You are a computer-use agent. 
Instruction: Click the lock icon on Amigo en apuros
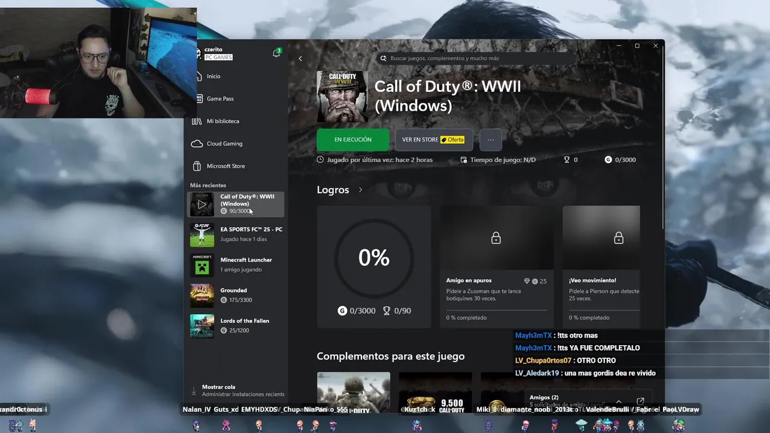[x=496, y=238]
